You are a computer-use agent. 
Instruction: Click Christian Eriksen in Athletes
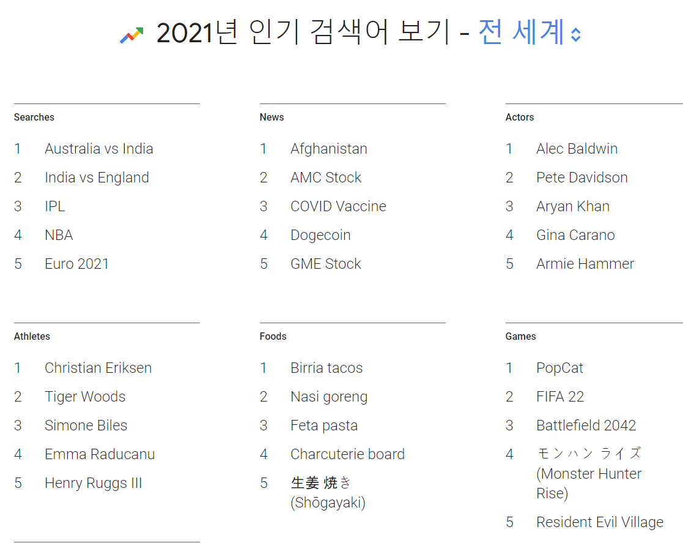click(x=98, y=368)
